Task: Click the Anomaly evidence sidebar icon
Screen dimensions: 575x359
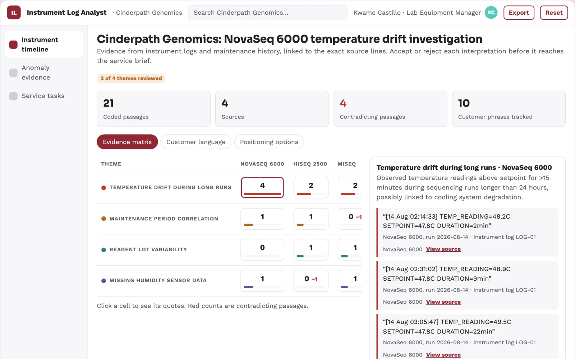Action: coord(13,73)
